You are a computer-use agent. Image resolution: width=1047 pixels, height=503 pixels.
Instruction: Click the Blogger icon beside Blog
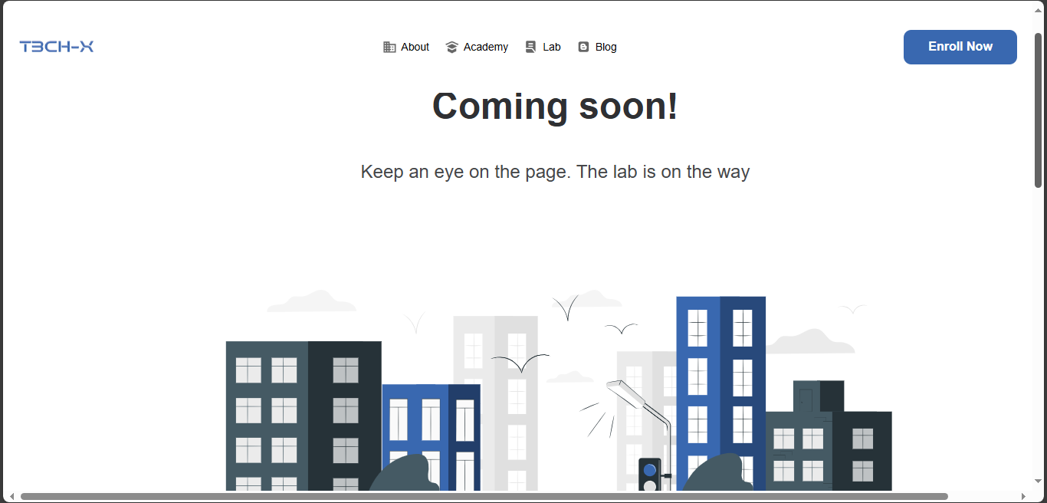583,47
